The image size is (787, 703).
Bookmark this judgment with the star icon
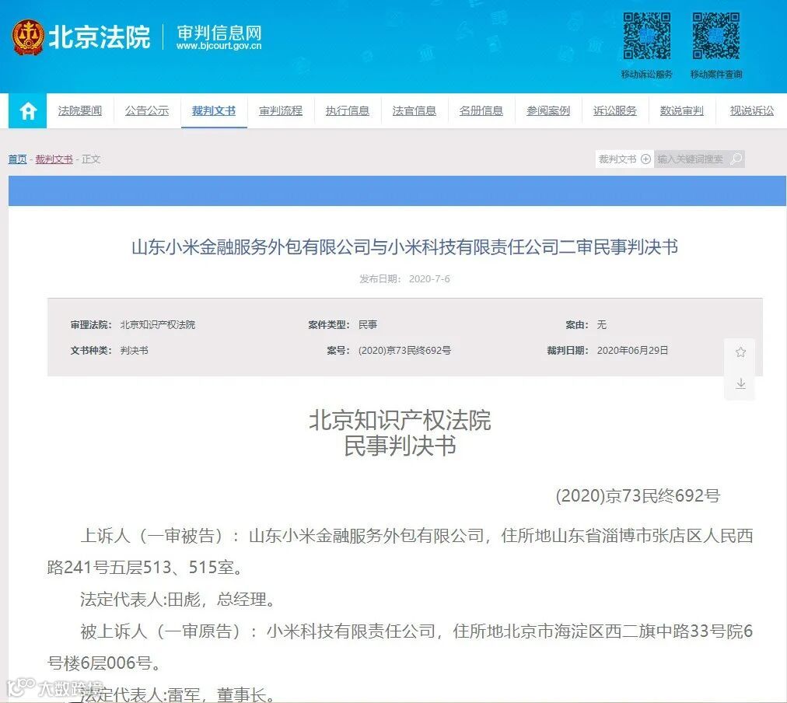[740, 352]
